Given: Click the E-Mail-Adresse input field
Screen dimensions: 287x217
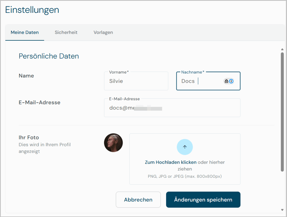Looking at the screenshot, I should click(172, 108).
